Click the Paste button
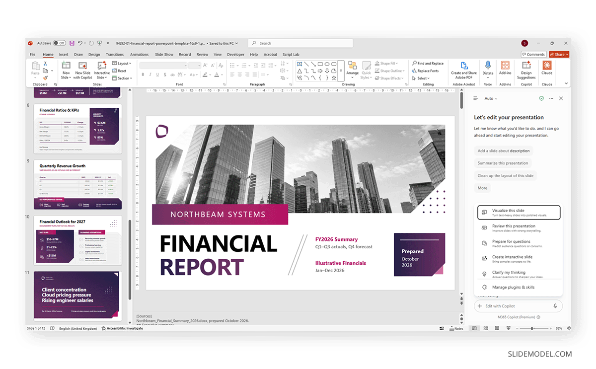The width and height of the screenshot is (596, 369). click(x=35, y=69)
